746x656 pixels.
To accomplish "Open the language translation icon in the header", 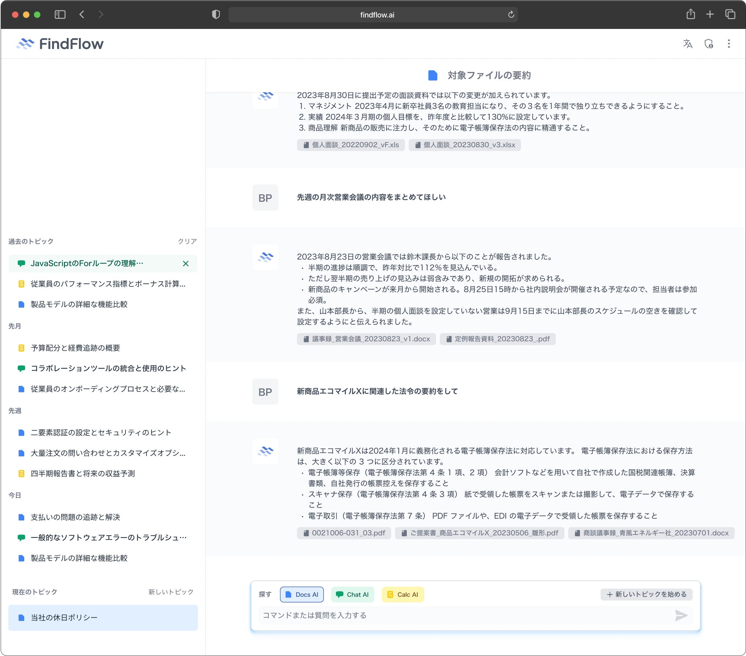I will 688,43.
